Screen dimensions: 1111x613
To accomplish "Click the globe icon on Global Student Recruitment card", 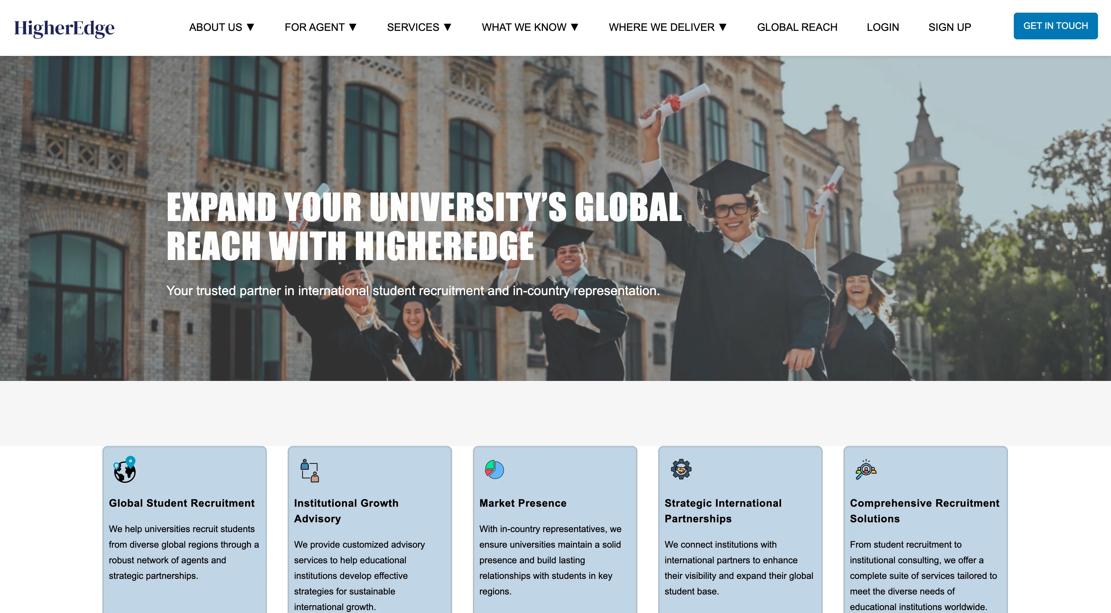I will 124,469.
